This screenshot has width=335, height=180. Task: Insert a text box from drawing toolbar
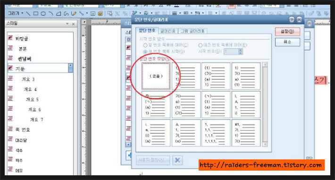(93, 14)
